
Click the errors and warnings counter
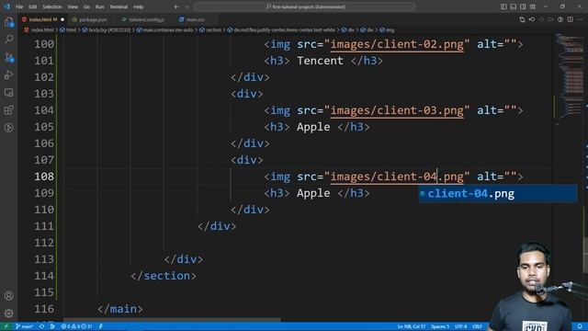76,326
